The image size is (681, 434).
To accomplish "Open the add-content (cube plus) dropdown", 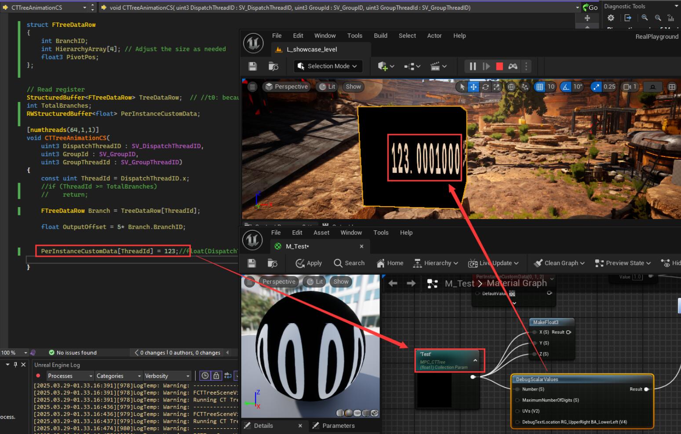I will (386, 66).
